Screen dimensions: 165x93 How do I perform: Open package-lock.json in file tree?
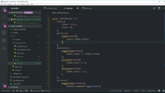(x=24, y=77)
